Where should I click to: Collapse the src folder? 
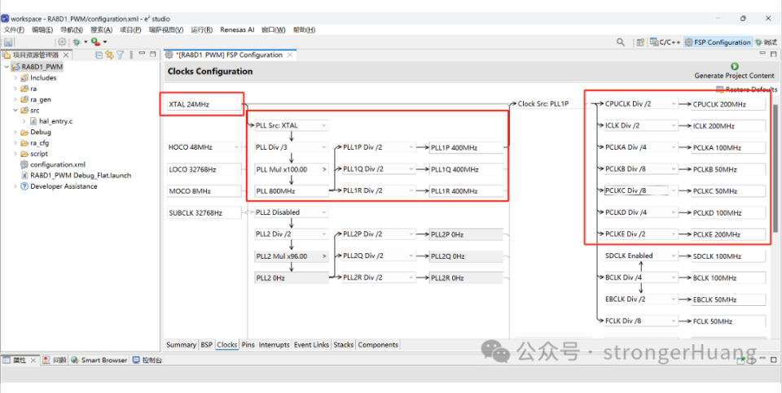(15, 111)
